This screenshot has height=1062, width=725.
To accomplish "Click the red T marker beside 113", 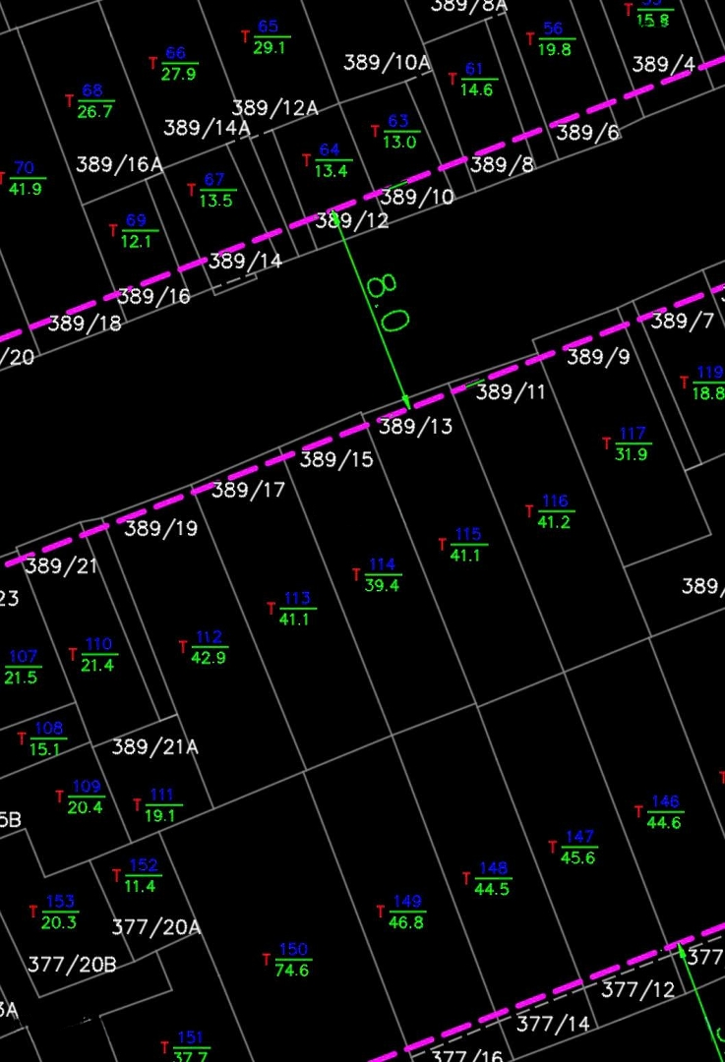I will [x=272, y=609].
